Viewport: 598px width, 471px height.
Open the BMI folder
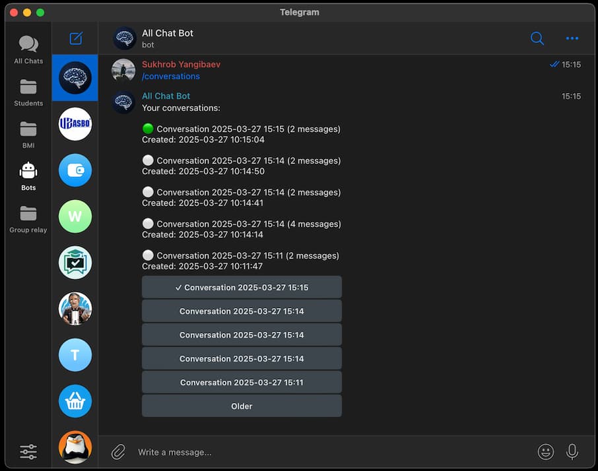[x=28, y=135]
